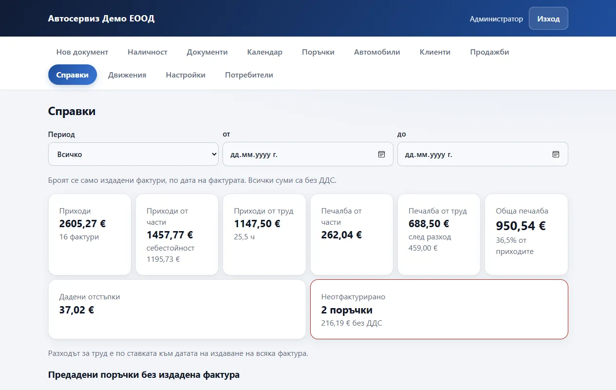Open the Продажби tab

click(x=489, y=52)
